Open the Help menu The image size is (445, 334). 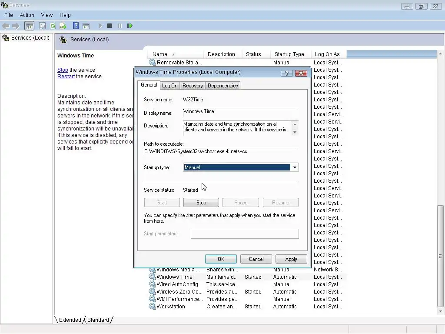click(x=65, y=15)
